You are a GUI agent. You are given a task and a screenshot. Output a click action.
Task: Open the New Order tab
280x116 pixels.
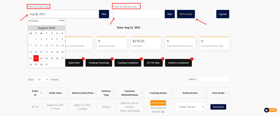[74, 63]
